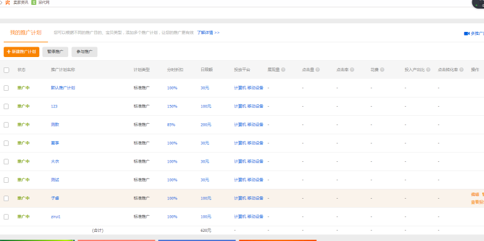Image resolution: width=484 pixels, height=241 pixels.
Task: Switch to 我的推广计划 tab
Action: click(x=26, y=33)
